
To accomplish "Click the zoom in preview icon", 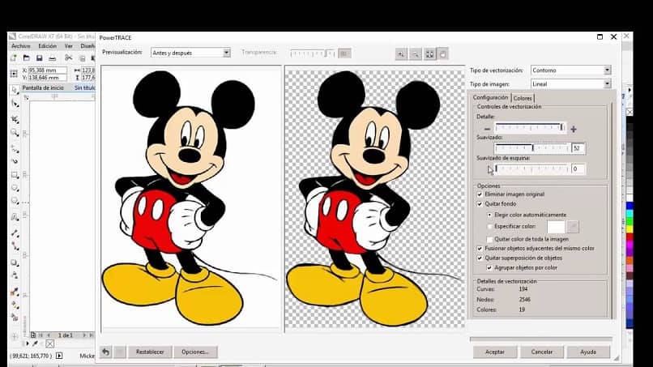I will pos(402,53).
